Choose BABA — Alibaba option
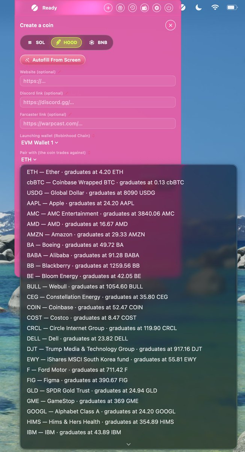 [129, 255]
